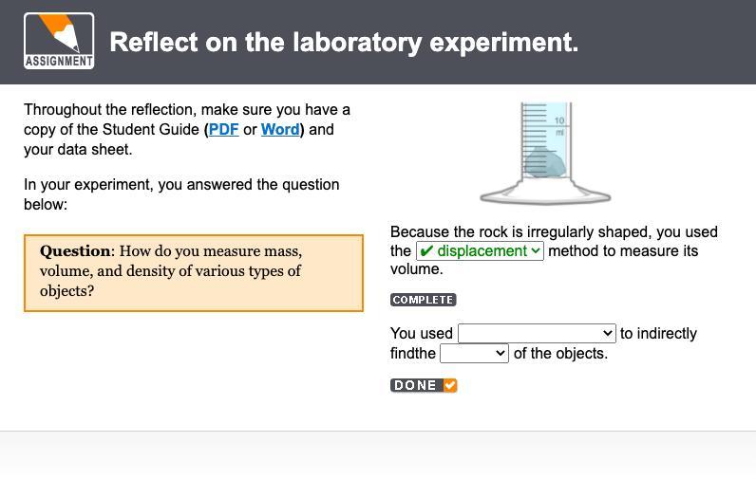Click the rock inside the cylinder
The image size is (756, 479).
click(544, 163)
